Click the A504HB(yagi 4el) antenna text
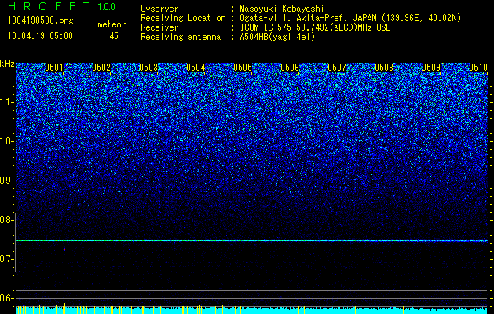 pyautogui.click(x=277, y=37)
